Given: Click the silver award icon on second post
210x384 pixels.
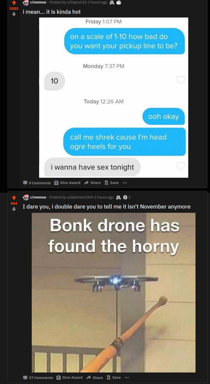Looking at the screenshot, I should click(125, 197).
